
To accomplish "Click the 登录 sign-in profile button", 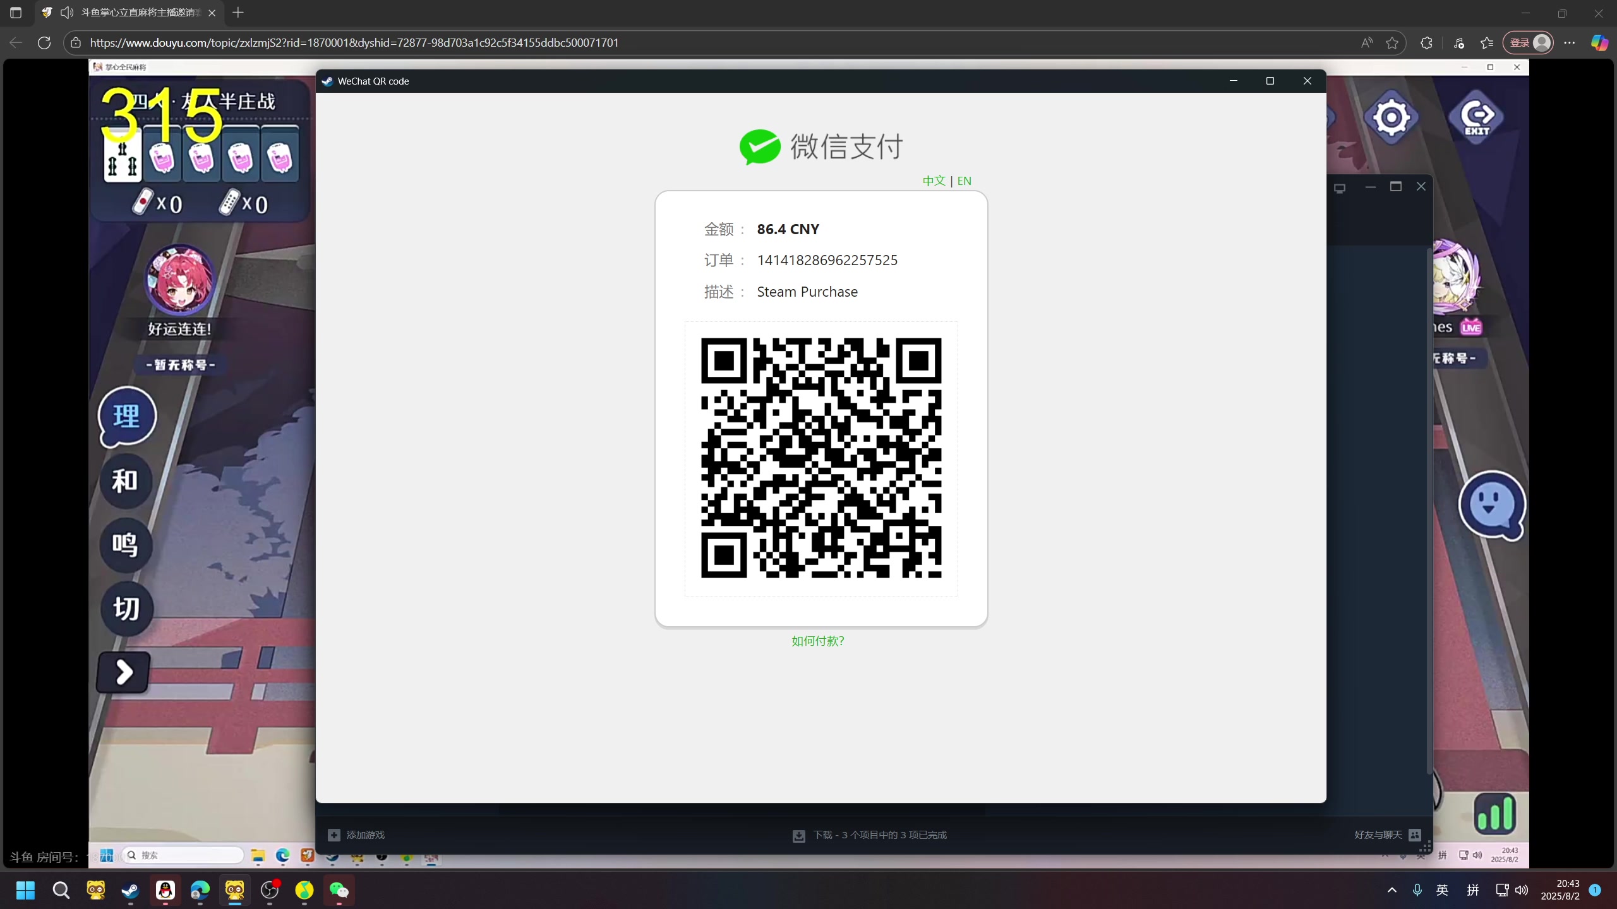I will click(1528, 42).
